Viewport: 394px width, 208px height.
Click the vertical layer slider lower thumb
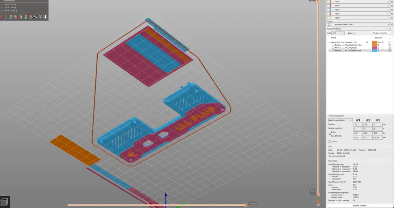(x=318, y=195)
